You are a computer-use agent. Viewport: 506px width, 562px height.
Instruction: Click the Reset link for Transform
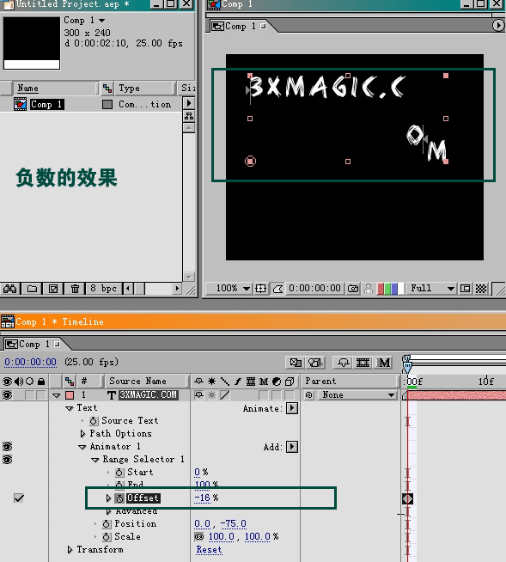tap(209, 550)
